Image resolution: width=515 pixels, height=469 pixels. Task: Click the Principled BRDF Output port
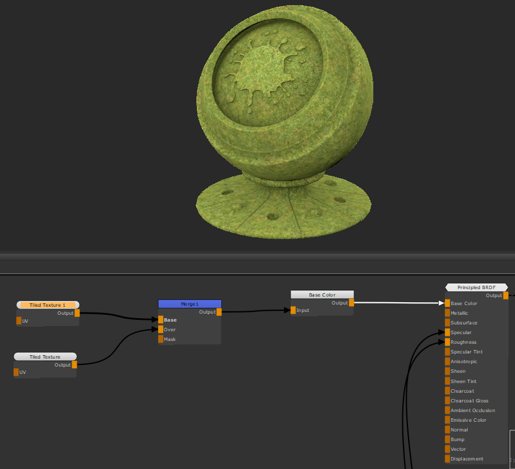505,295
